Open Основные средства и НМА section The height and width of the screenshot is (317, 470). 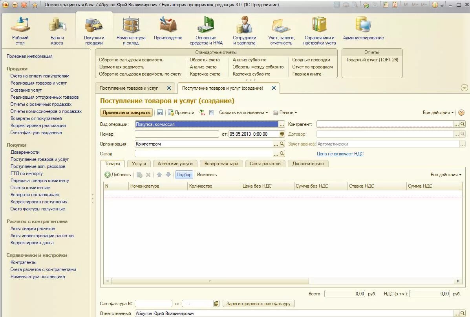click(206, 31)
